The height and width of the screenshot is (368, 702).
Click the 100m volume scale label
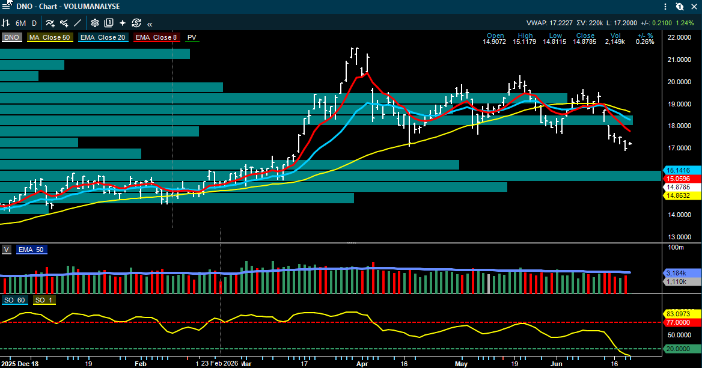coord(676,248)
